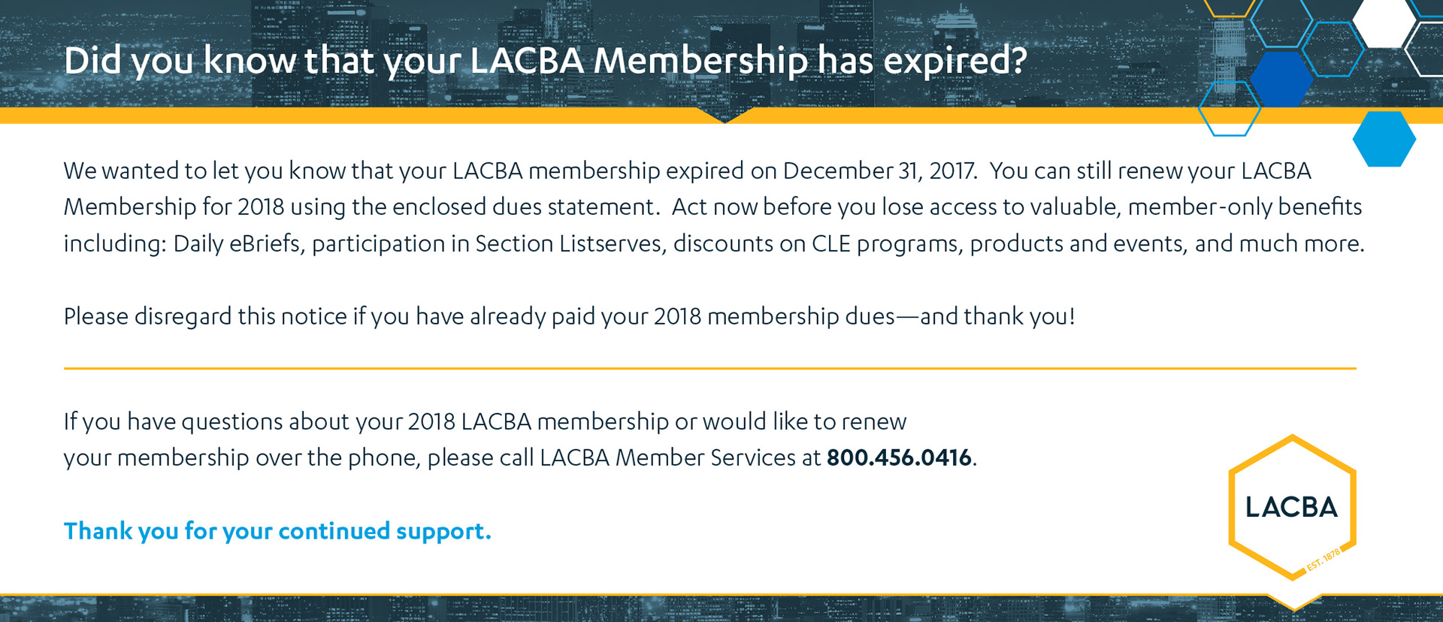The height and width of the screenshot is (622, 1443).
Task: Click the blue outlined hexagon crossing the yellow bar
Action: (1229, 110)
